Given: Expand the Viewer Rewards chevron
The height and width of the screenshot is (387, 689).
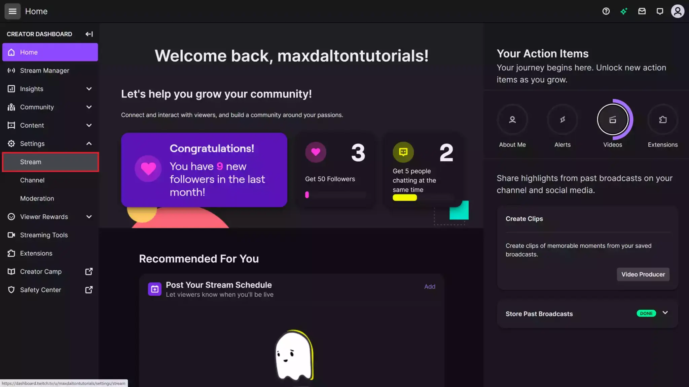Looking at the screenshot, I should click(x=89, y=217).
